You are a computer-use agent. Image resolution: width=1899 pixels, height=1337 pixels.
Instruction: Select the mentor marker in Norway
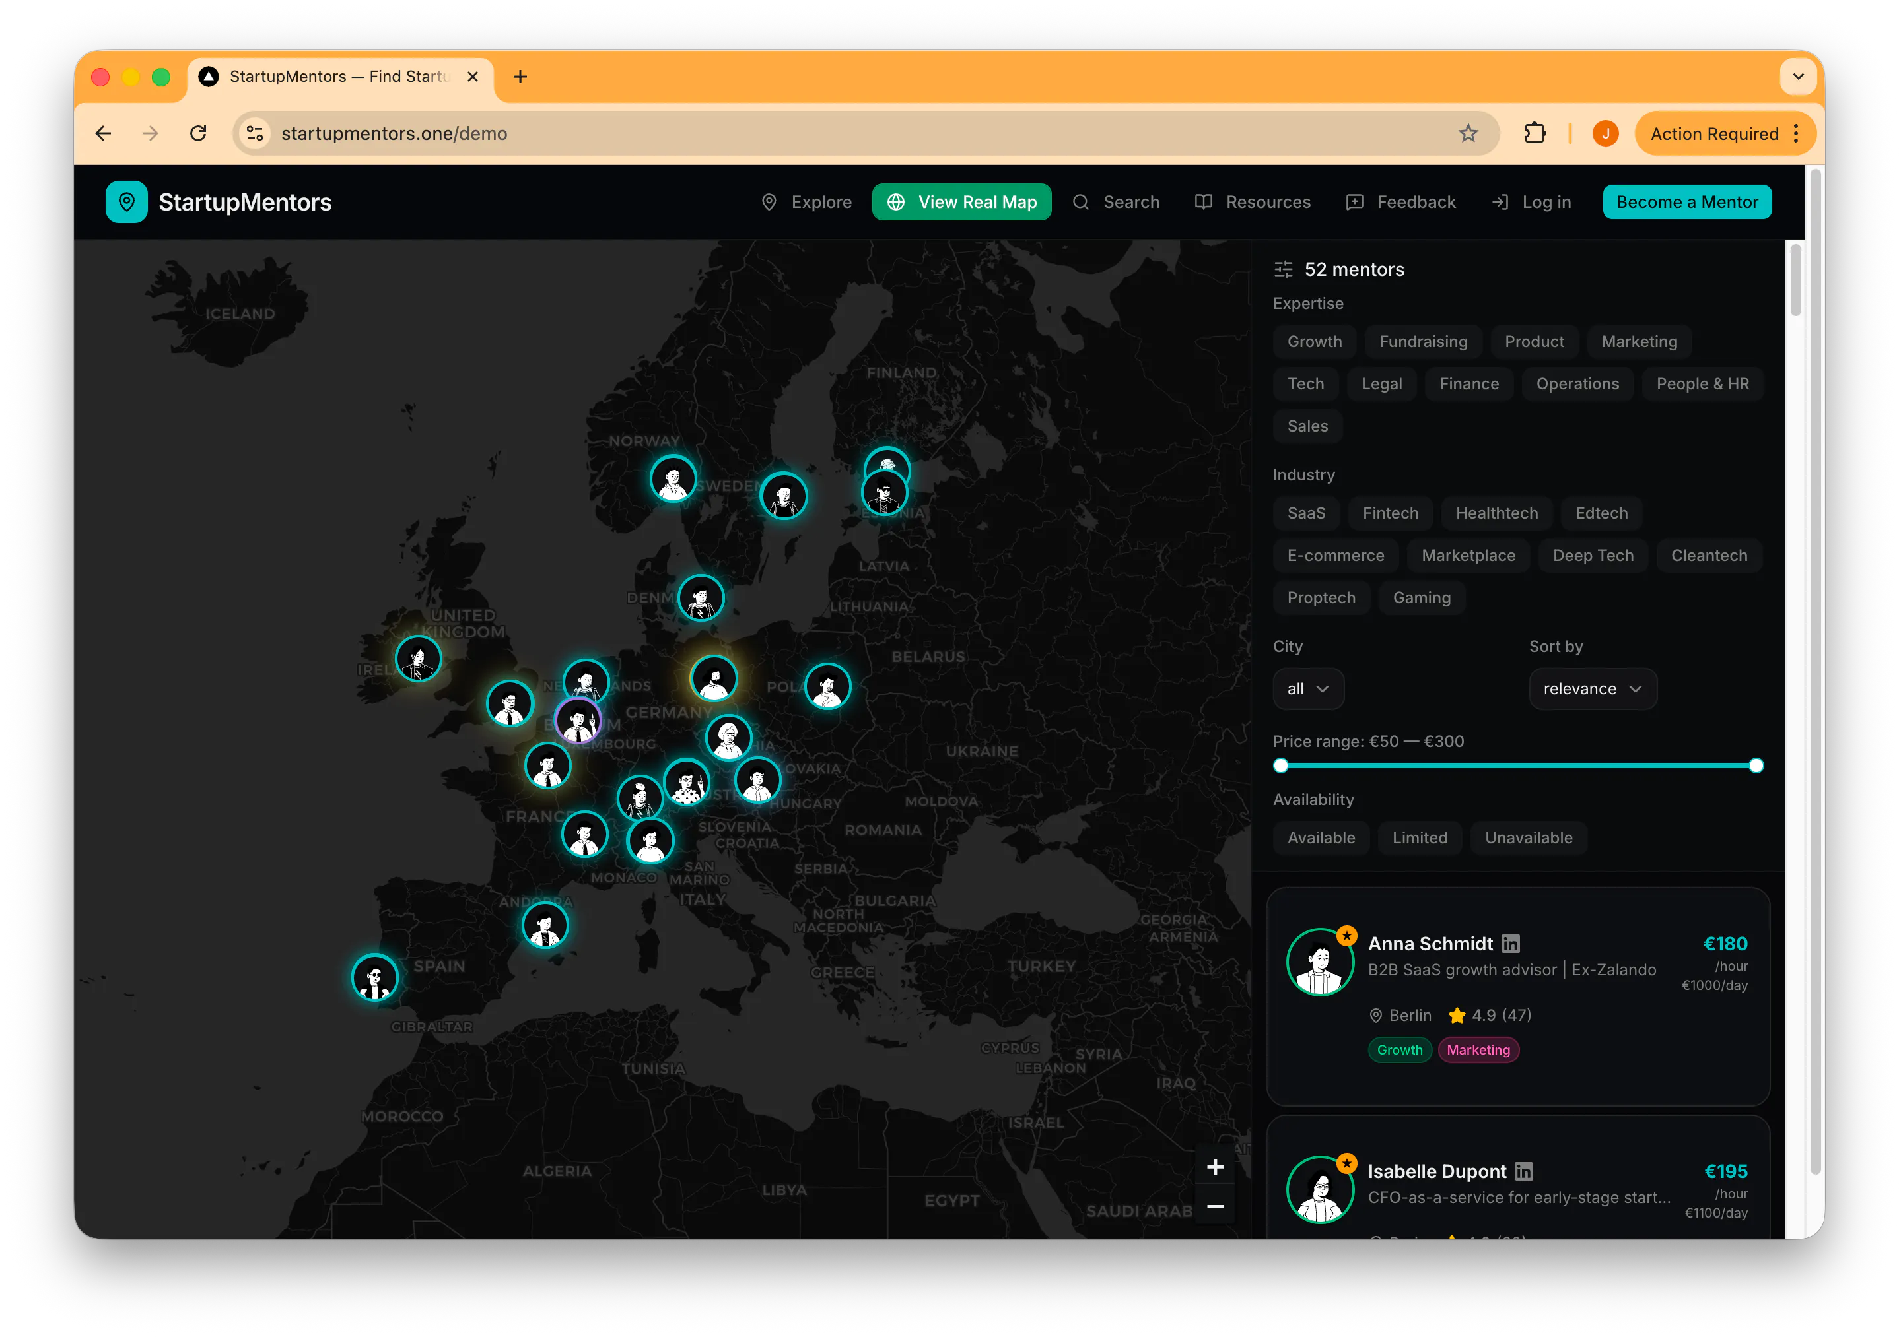[673, 478]
